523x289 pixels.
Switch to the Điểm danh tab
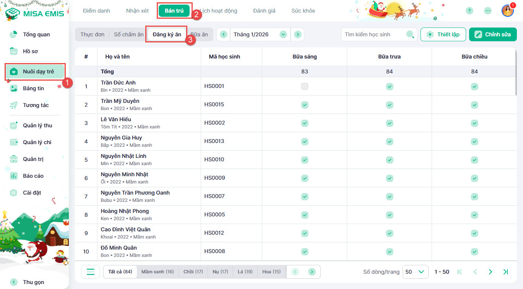click(96, 11)
